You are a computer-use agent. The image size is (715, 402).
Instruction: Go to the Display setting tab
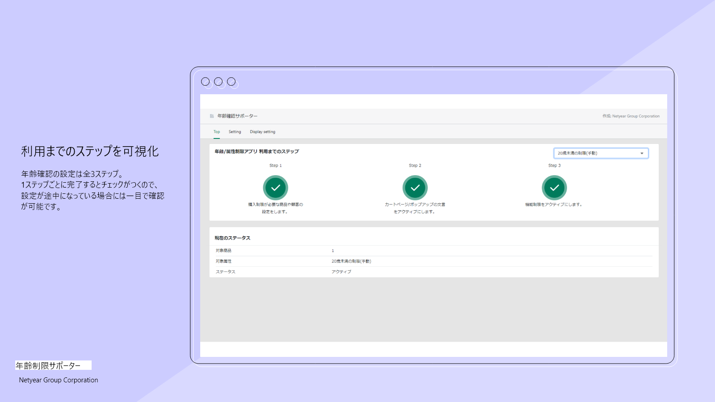point(263,132)
